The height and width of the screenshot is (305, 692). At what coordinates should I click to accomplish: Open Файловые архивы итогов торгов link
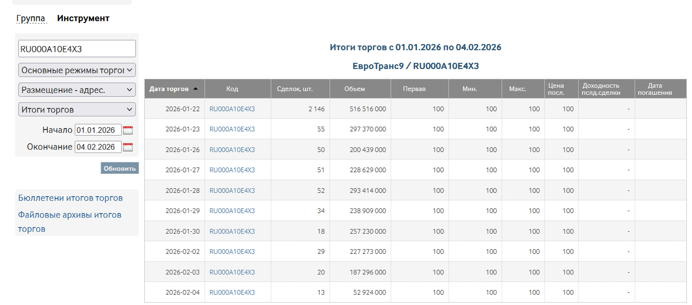point(70,222)
